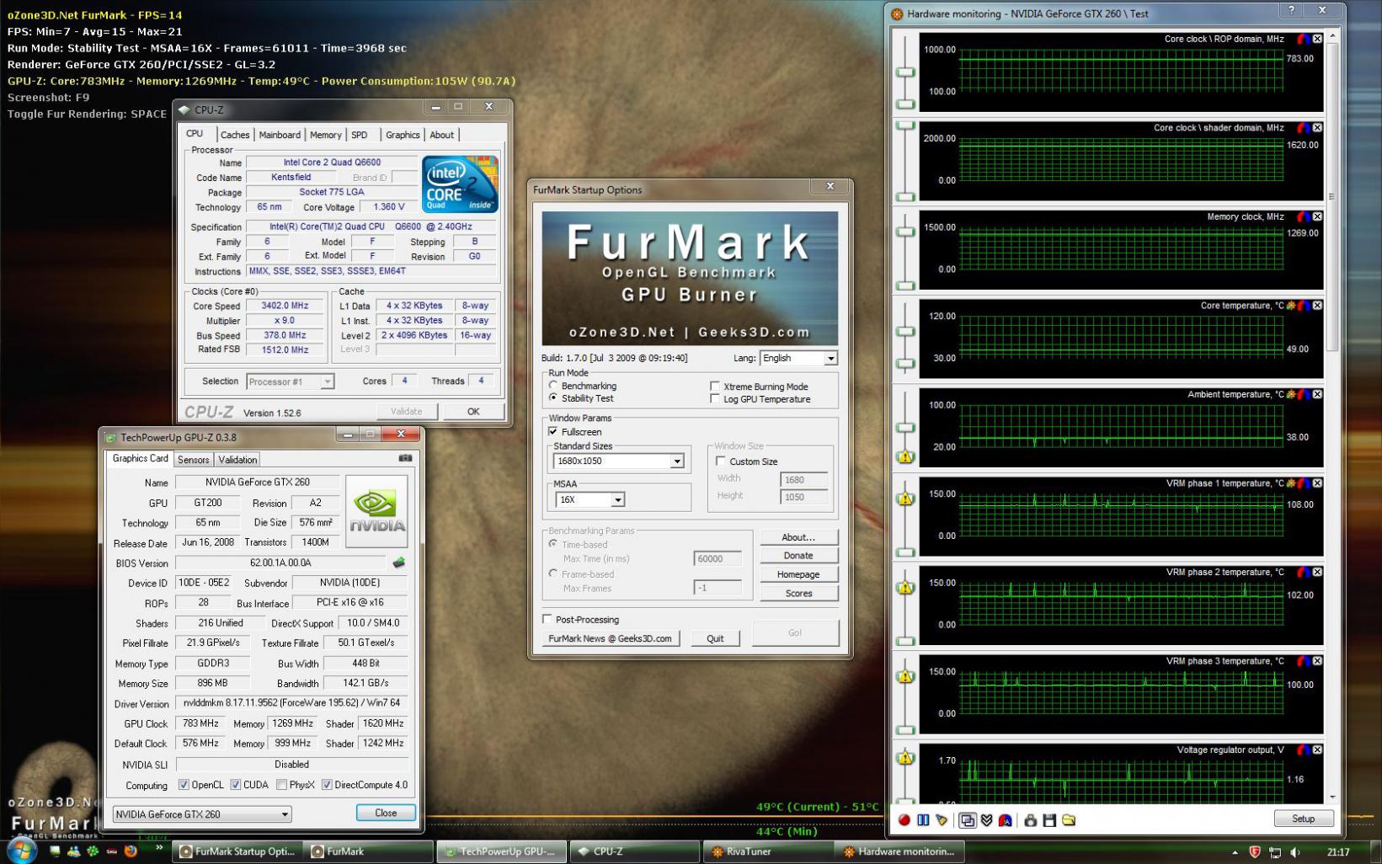
Task: Click the network icon in the system tray
Action: click(1275, 852)
